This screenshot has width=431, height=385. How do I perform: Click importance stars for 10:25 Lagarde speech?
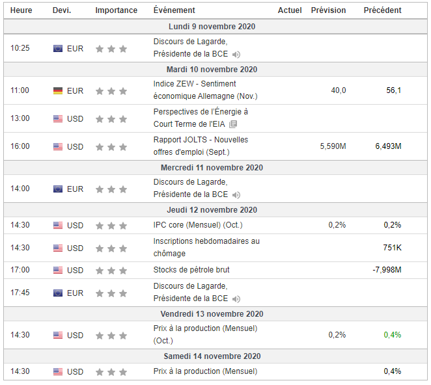pos(111,49)
